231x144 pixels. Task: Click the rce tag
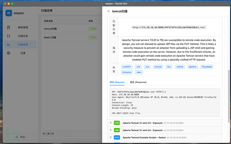click(x=147, y=67)
